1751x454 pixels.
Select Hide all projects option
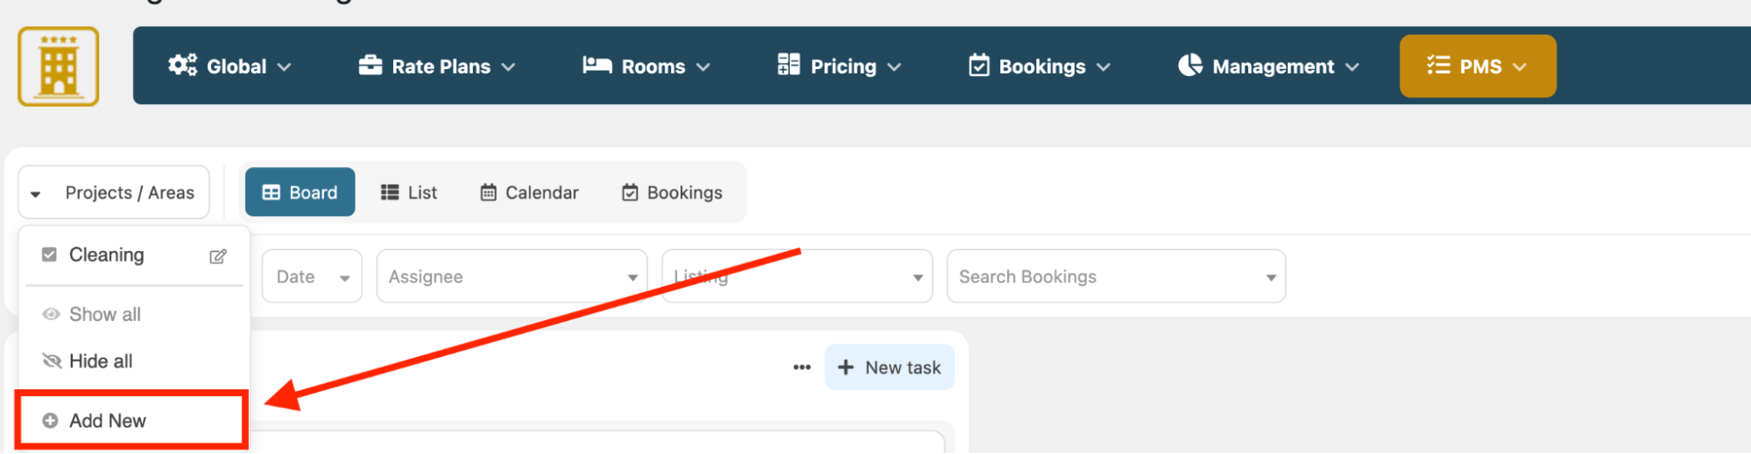click(x=100, y=361)
